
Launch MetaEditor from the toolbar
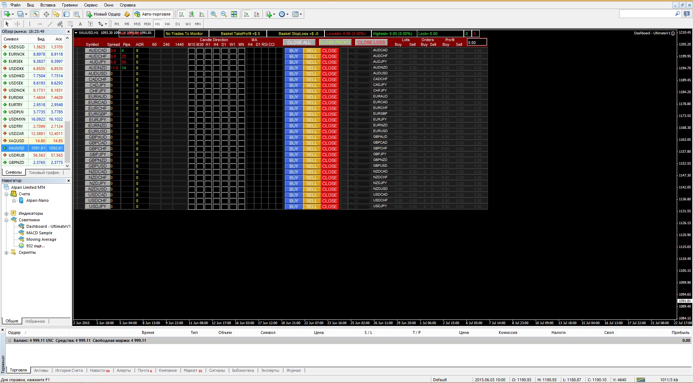pyautogui.click(x=127, y=14)
